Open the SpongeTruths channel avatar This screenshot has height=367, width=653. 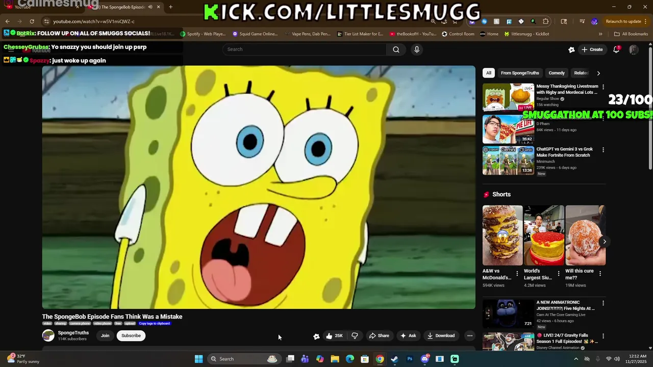pos(48,335)
